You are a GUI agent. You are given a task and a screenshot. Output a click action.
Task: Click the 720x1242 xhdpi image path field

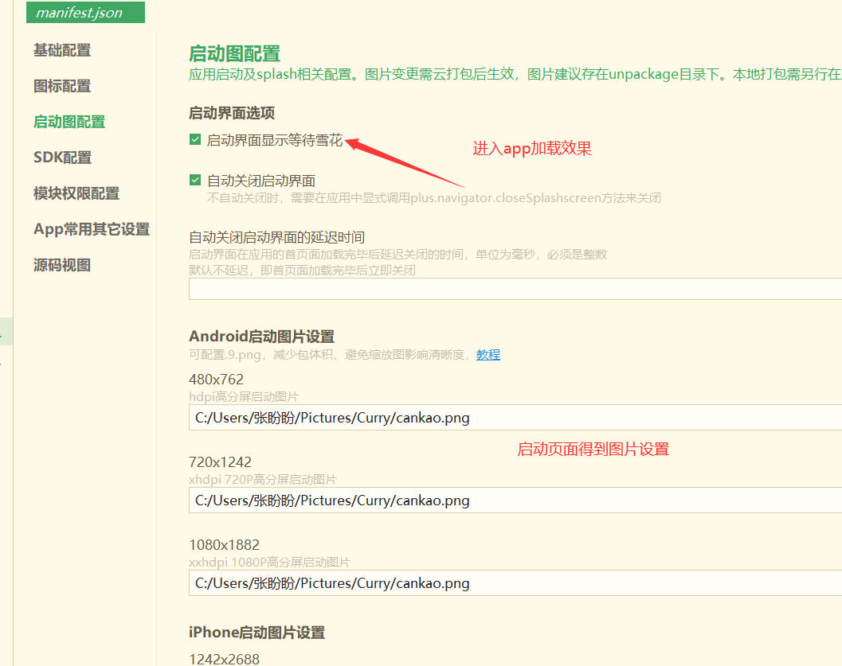(x=515, y=500)
